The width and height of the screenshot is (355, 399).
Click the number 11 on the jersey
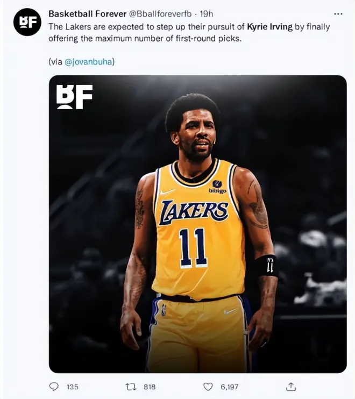pos(193,247)
